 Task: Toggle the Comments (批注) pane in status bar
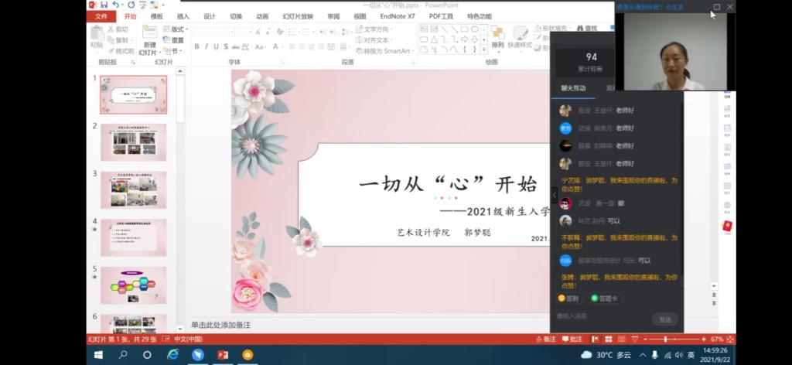click(572, 339)
